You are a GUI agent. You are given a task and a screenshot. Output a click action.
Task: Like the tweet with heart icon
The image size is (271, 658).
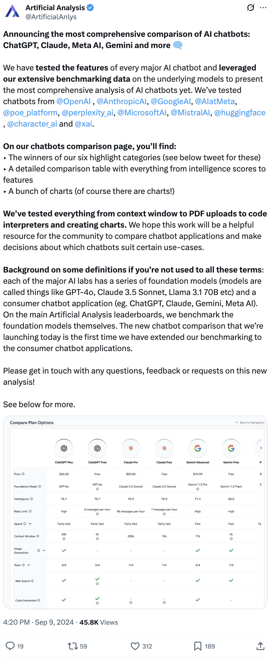click(x=135, y=646)
